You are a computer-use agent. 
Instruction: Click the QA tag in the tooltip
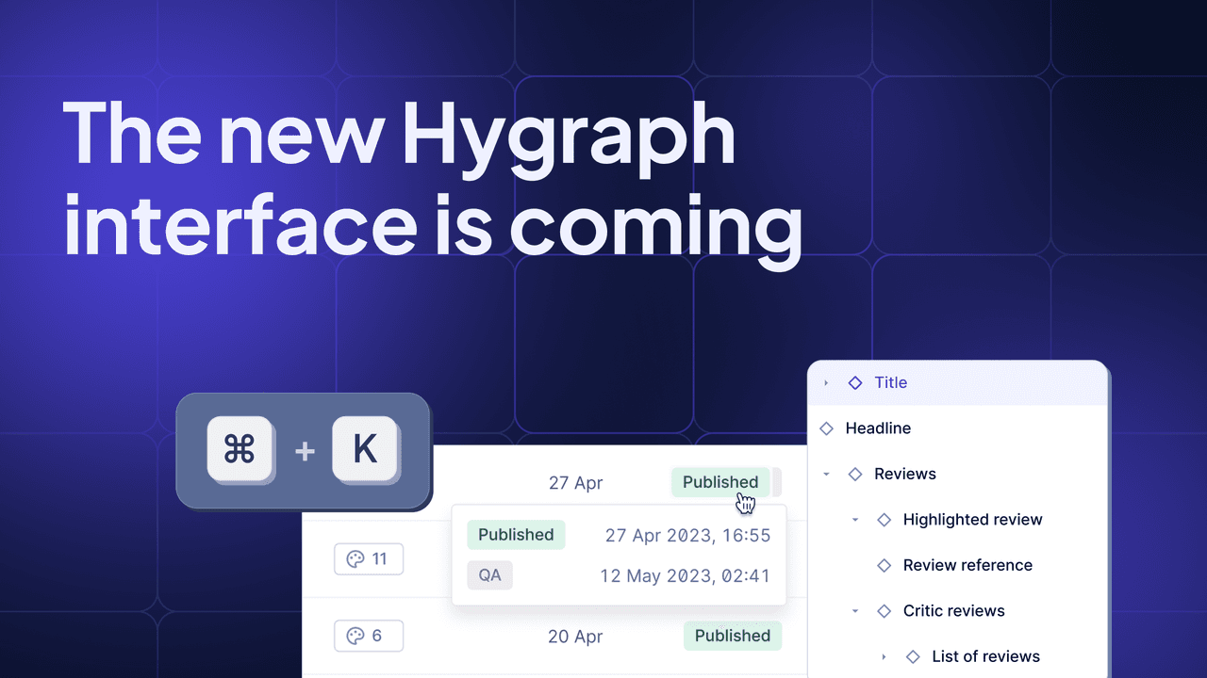point(489,574)
